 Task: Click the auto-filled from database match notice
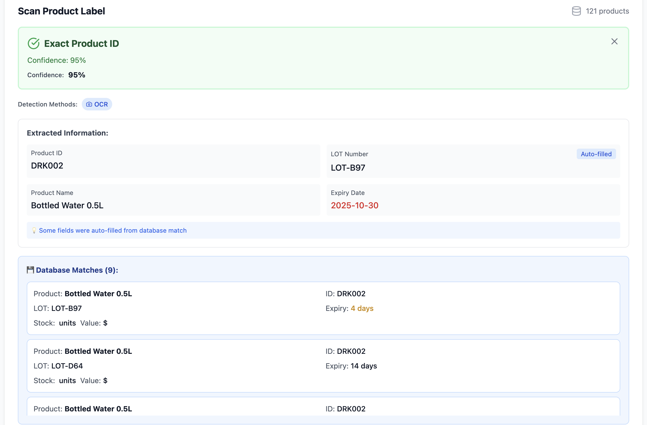[112, 230]
